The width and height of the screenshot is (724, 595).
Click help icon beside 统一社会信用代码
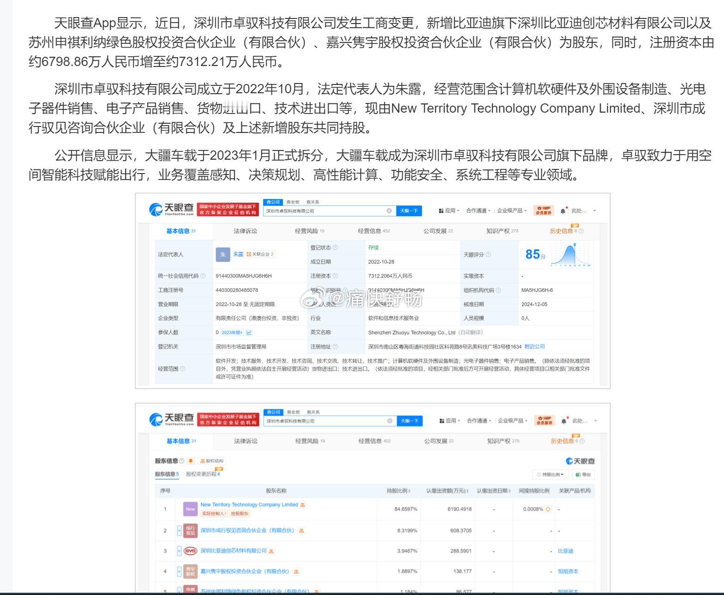(203, 276)
